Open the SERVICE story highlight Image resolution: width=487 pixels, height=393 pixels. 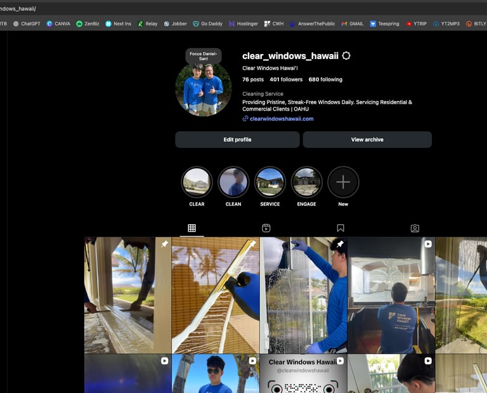coord(270,182)
